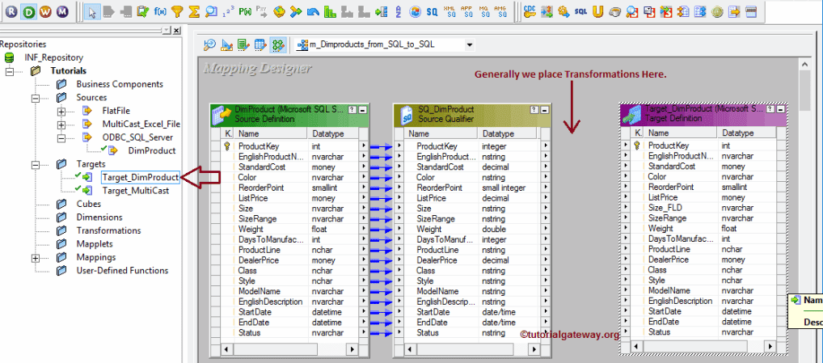This screenshot has width=823, height=363.
Task: Select the Filter transformation funnel icon
Action: [x=177, y=11]
